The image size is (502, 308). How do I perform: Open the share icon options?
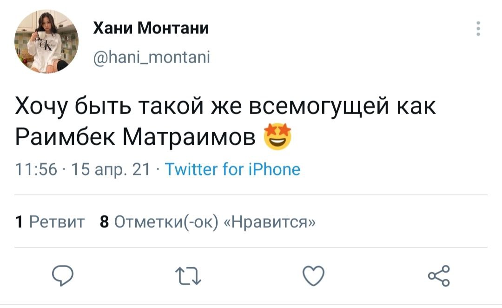439,276
